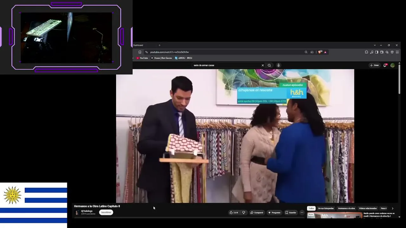Image resolution: width=406 pixels, height=228 pixels.
Task: Open the Extensions puzzle icon
Action: 366,52
